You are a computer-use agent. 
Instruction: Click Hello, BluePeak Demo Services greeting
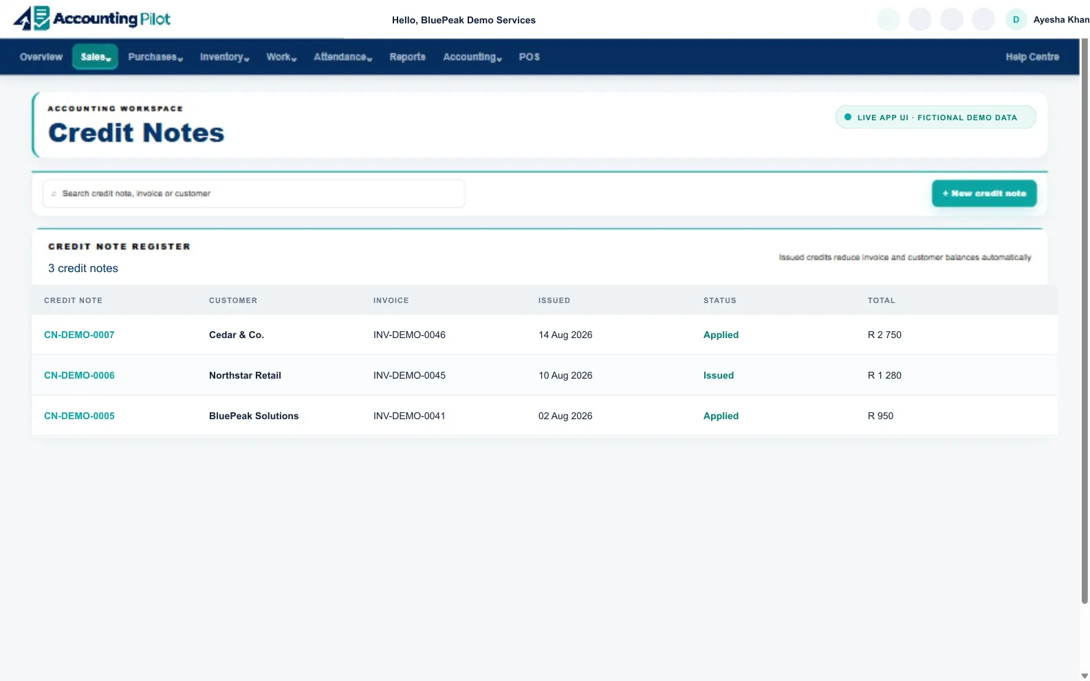[x=464, y=20]
